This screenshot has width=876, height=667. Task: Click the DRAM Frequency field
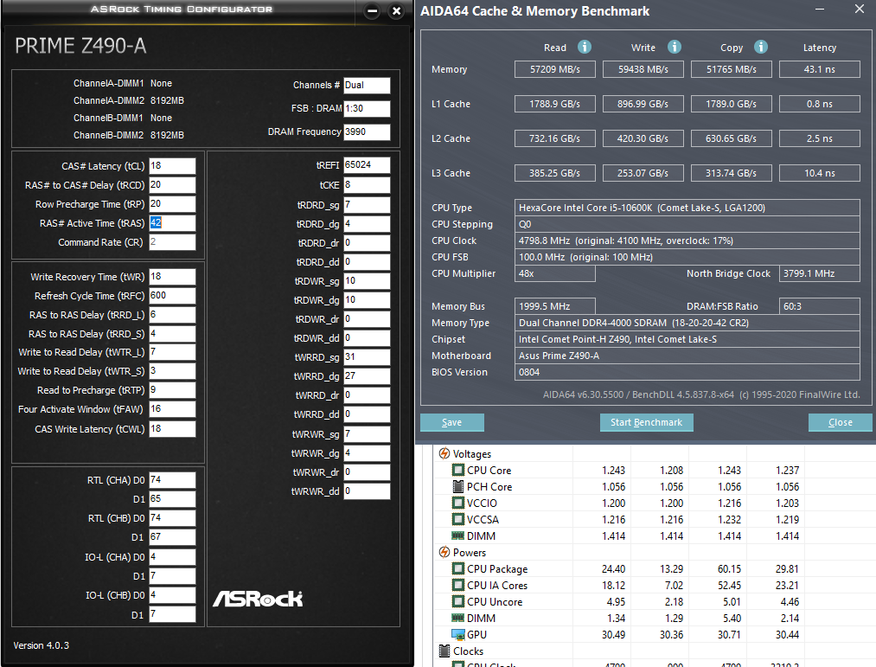pos(367,132)
